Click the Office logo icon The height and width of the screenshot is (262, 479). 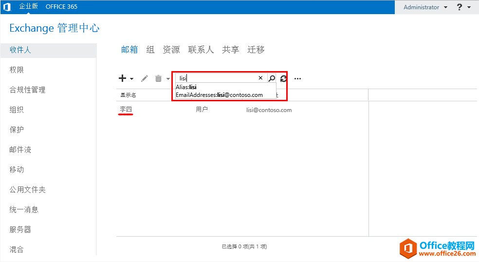[x=7, y=7]
